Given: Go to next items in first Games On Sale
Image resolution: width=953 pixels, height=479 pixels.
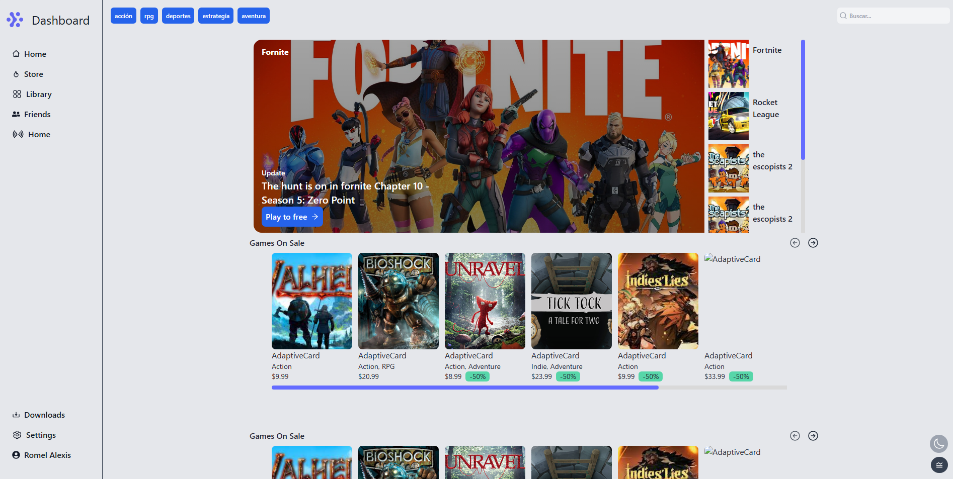Looking at the screenshot, I should tap(813, 243).
